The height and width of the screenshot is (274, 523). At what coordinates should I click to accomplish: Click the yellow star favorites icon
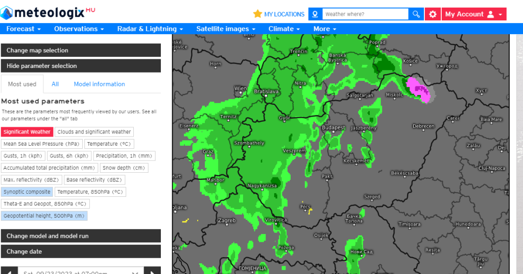point(257,14)
